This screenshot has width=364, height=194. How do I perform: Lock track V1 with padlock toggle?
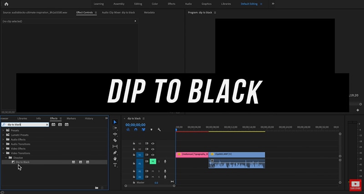click(x=134, y=155)
